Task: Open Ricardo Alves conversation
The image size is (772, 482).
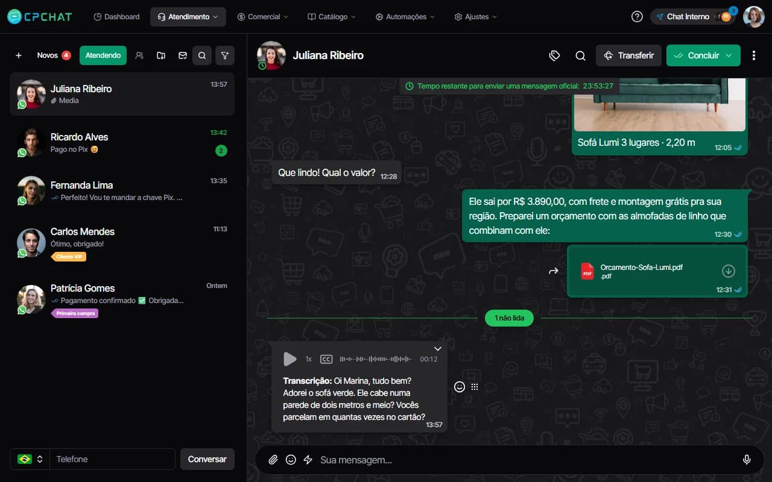Action: pos(122,142)
